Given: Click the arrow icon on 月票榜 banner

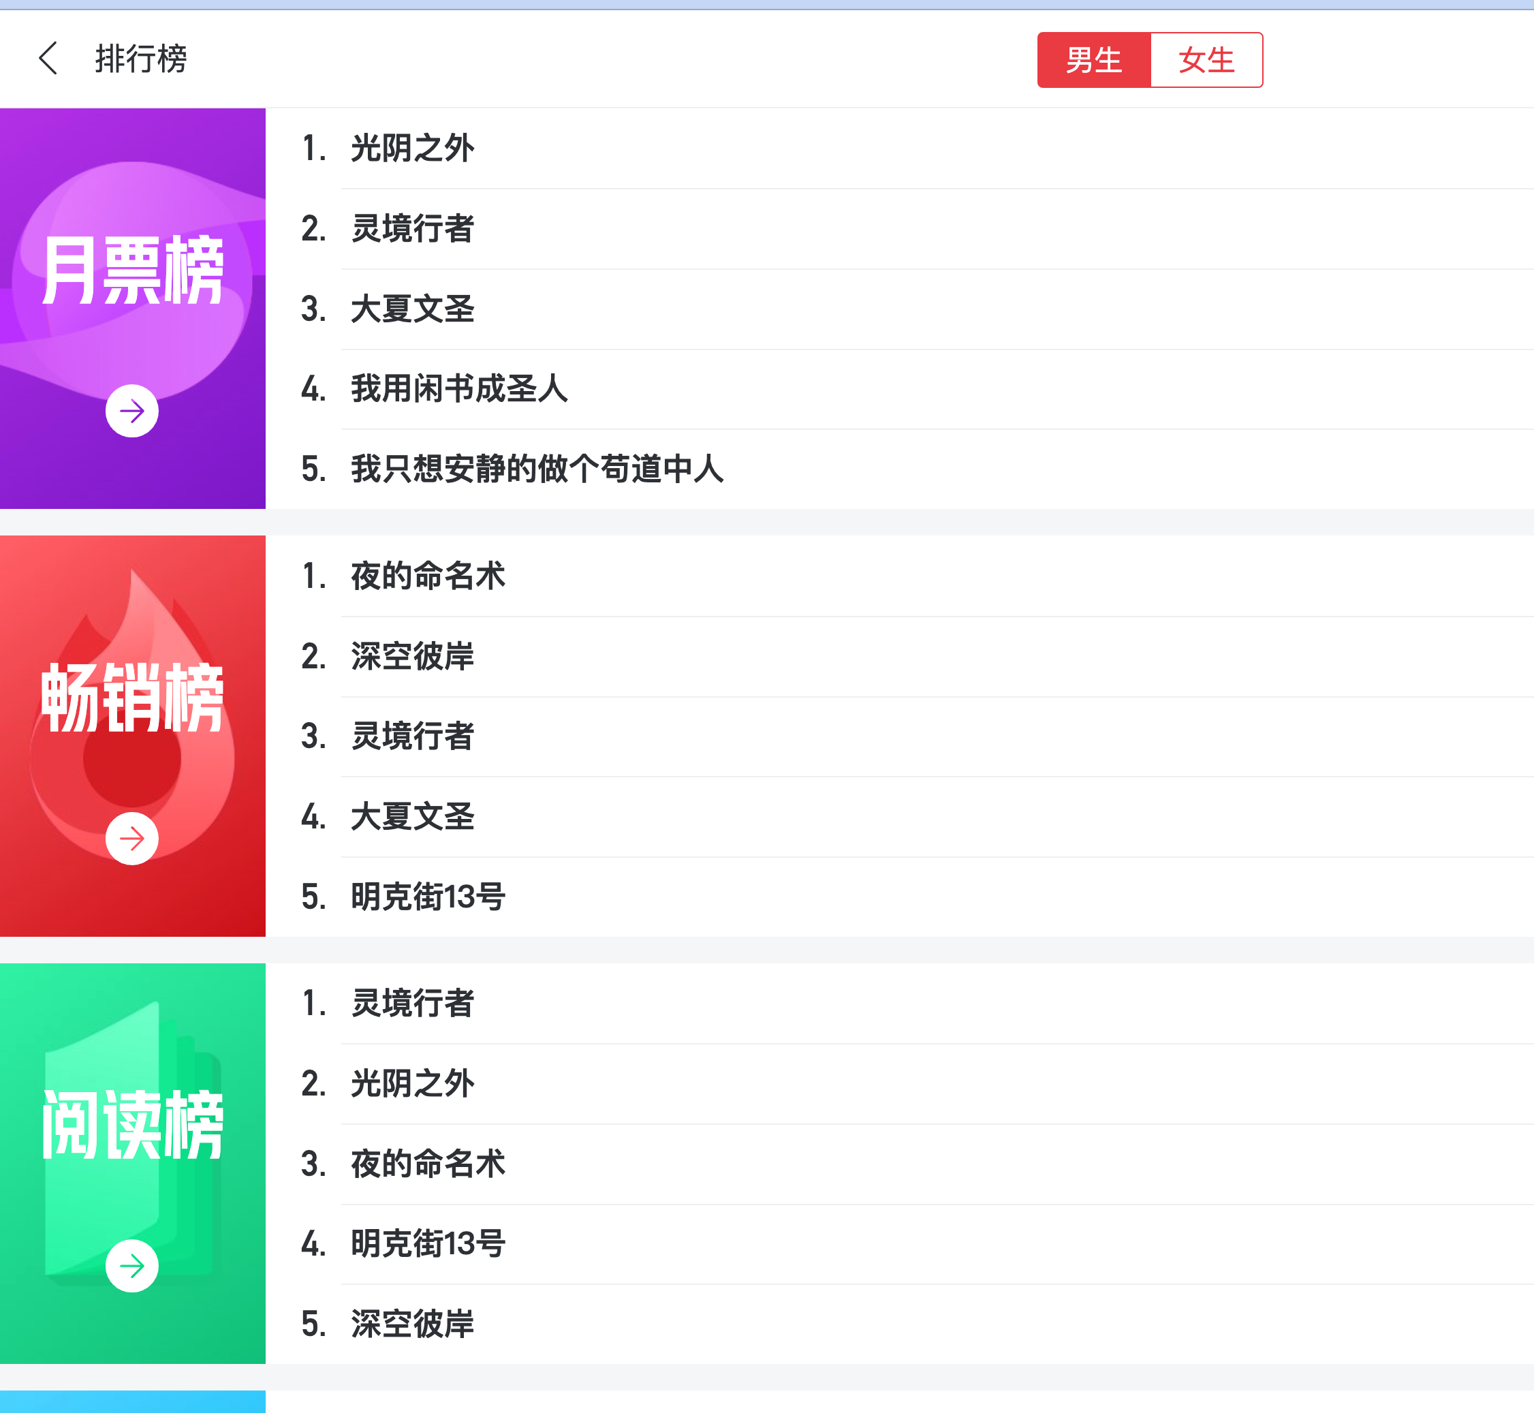Looking at the screenshot, I should (x=131, y=411).
